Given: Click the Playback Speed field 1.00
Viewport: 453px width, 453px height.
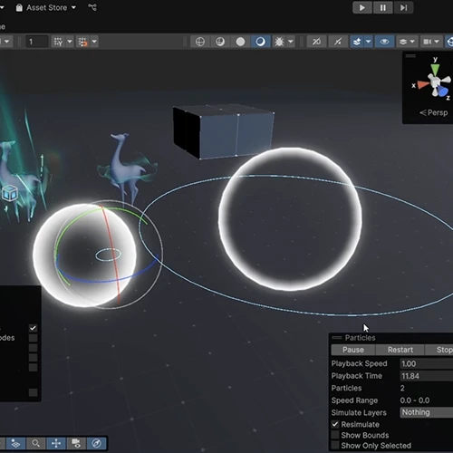Looking at the screenshot, I should click(x=427, y=363).
